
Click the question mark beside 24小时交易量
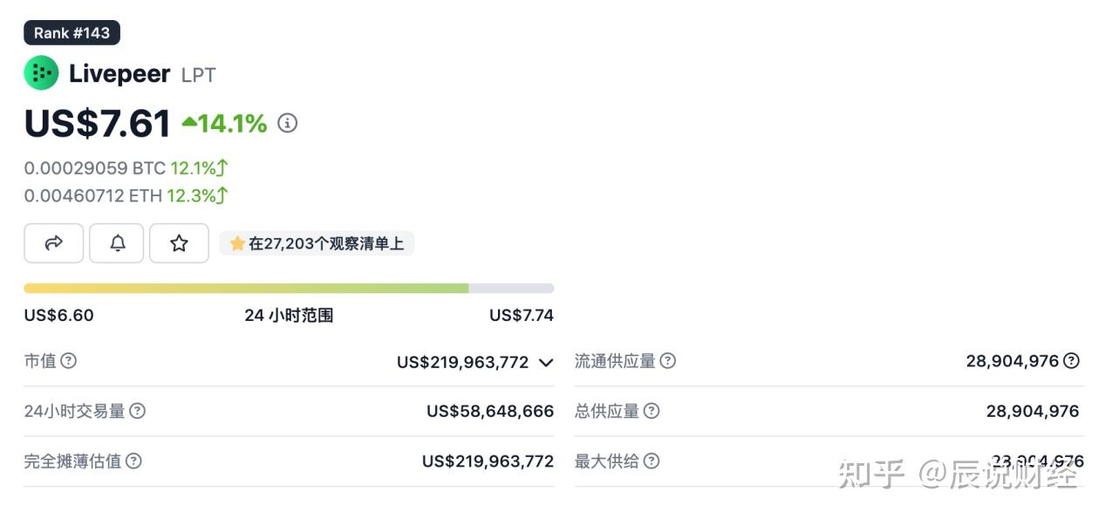[x=139, y=410]
